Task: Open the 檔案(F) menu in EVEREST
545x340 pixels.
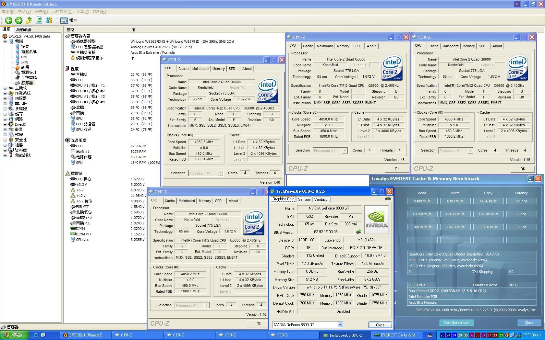Action: click(x=8, y=12)
